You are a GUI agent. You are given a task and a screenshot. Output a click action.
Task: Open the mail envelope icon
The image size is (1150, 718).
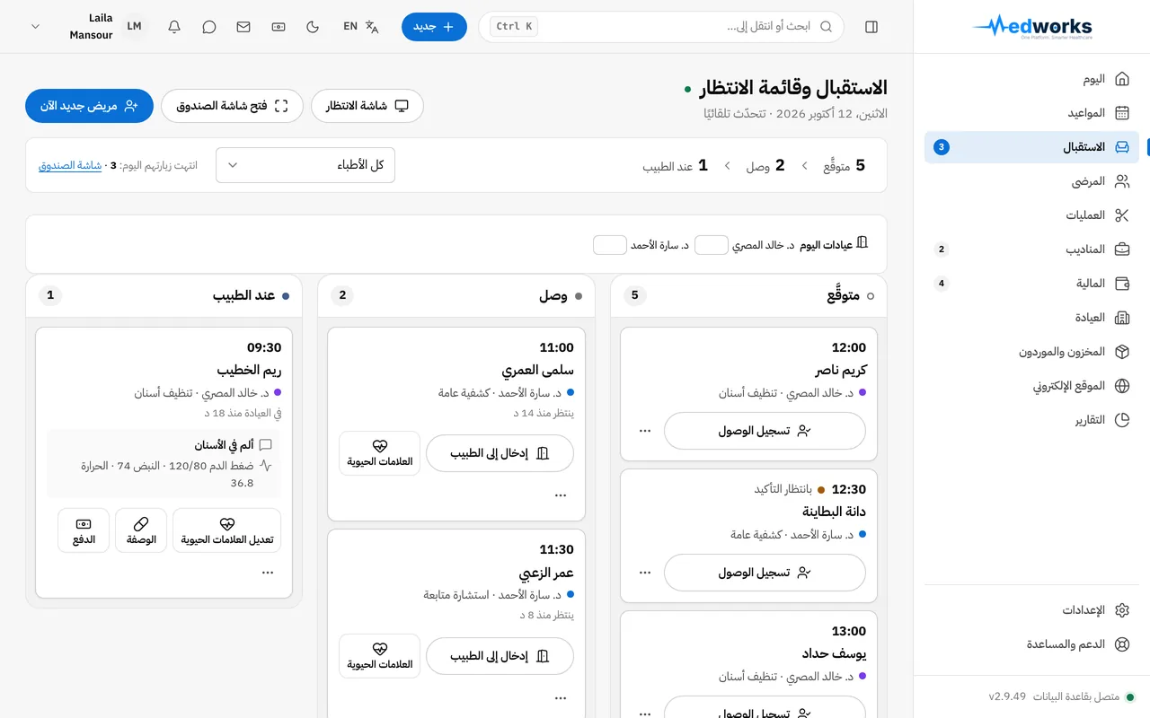tap(243, 27)
